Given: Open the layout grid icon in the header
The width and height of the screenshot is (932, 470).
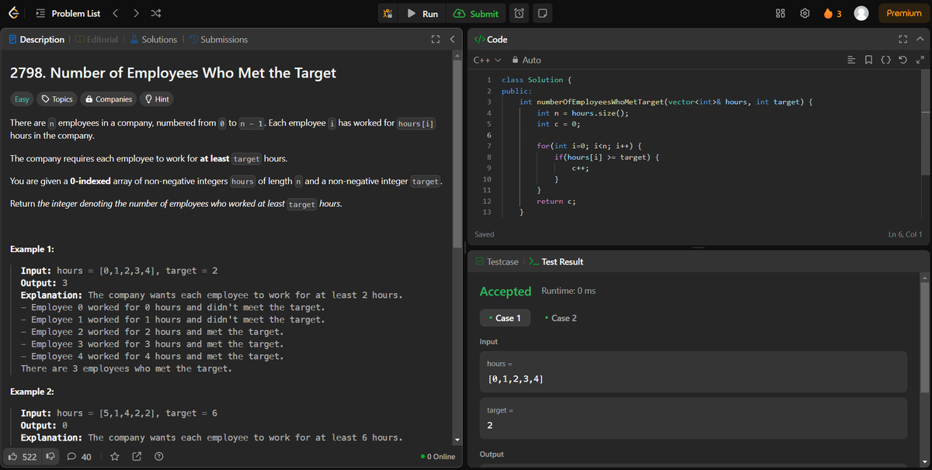Looking at the screenshot, I should [780, 13].
